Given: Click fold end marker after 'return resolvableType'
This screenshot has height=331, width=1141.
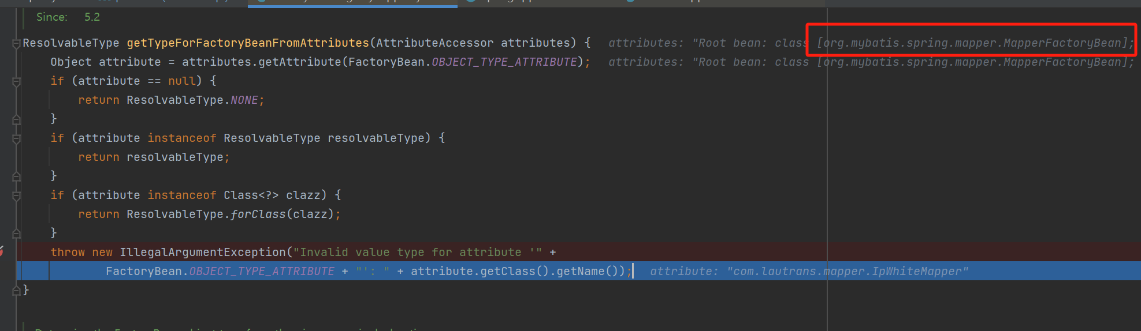Looking at the screenshot, I should click(x=16, y=176).
